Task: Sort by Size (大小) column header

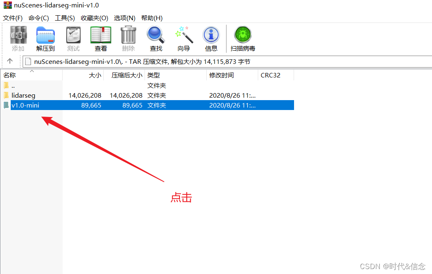Action: pyautogui.click(x=83, y=75)
